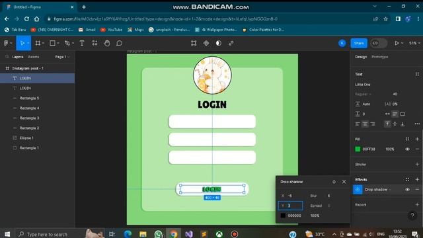Open the 51% zoom dropdown
423x238 pixels.
point(414,43)
